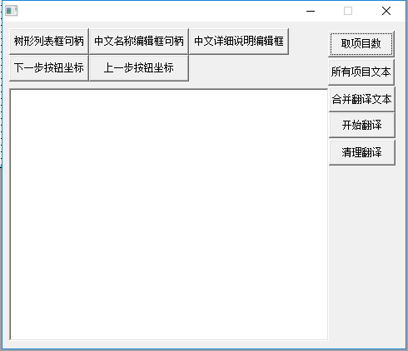The image size is (408, 351).
Task: Close the window with the X button
Action: click(x=386, y=11)
